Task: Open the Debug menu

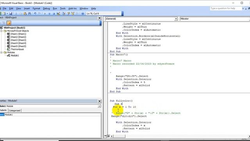Action: 46,9
